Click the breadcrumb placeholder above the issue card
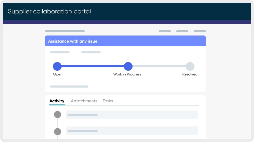This screenshot has width=254, height=142. coord(65,31)
